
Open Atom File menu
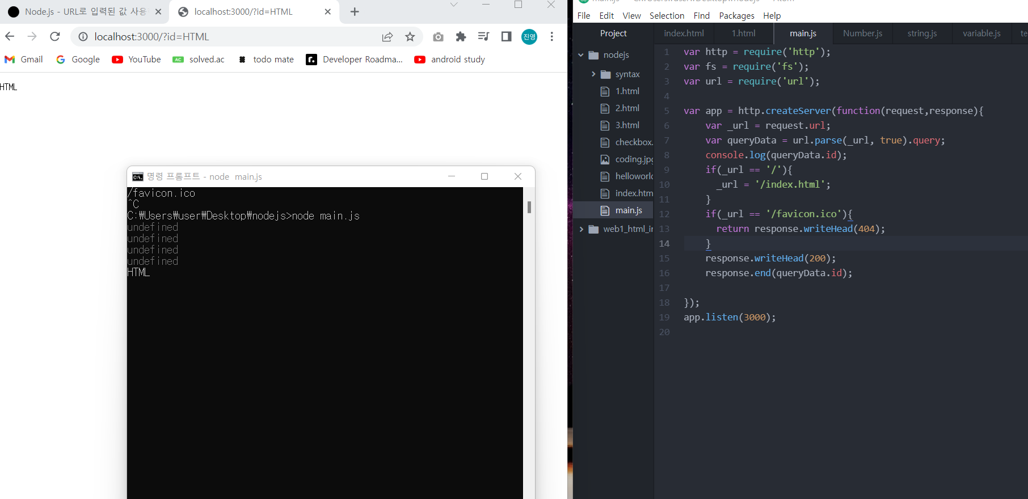point(584,16)
